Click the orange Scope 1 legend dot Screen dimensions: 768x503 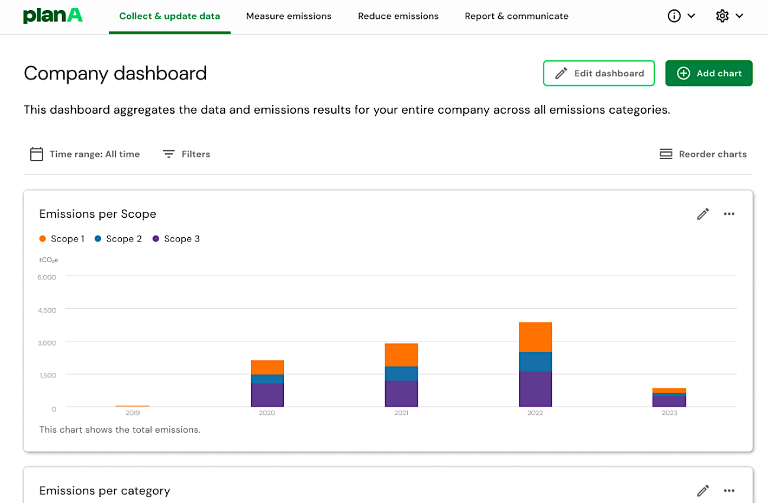click(43, 239)
